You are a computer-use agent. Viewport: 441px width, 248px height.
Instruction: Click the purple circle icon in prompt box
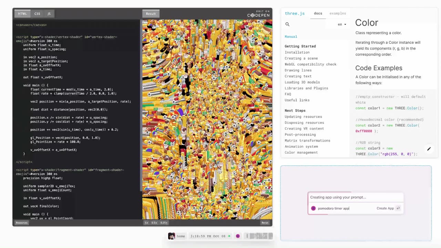click(313, 208)
